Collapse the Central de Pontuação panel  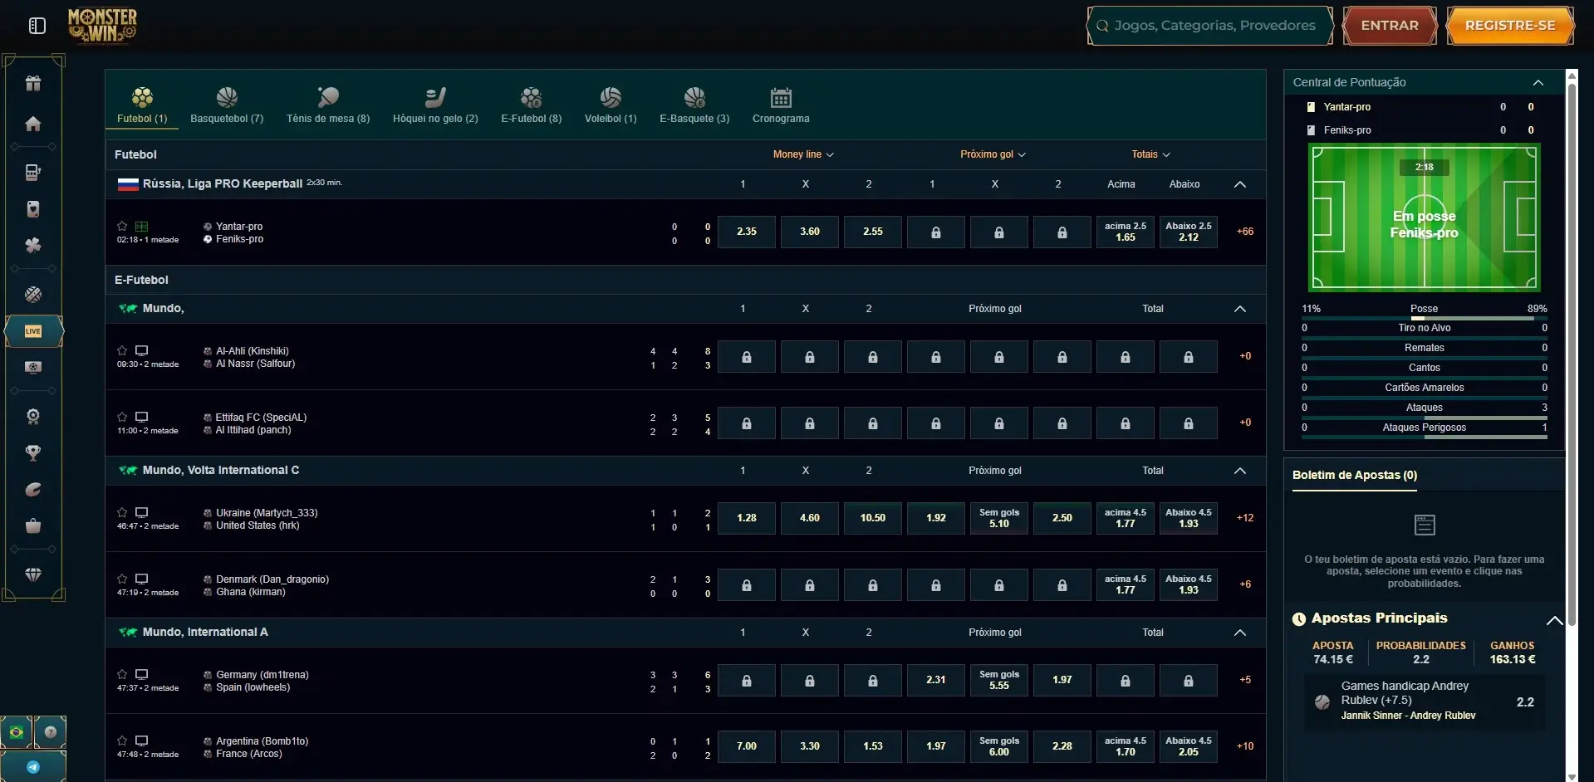point(1538,82)
